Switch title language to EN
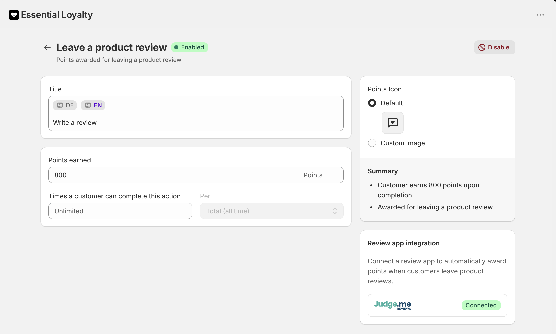556x334 pixels. pos(93,105)
